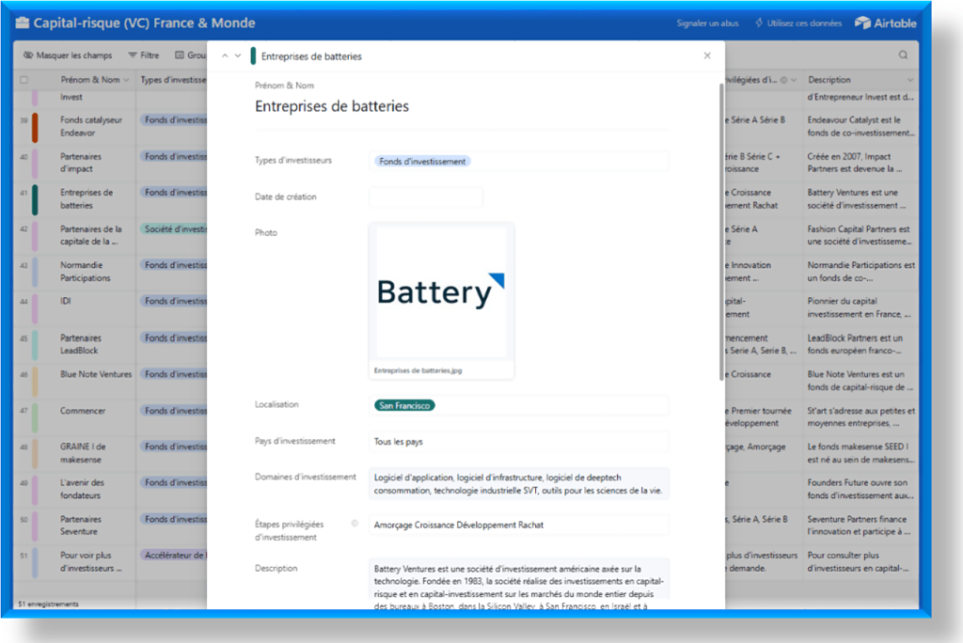This screenshot has height=643, width=963.
Task: Click the Date de création field
Action: pos(426,197)
